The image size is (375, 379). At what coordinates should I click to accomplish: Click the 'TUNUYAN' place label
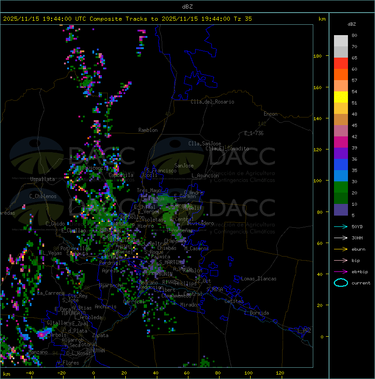[96, 351]
